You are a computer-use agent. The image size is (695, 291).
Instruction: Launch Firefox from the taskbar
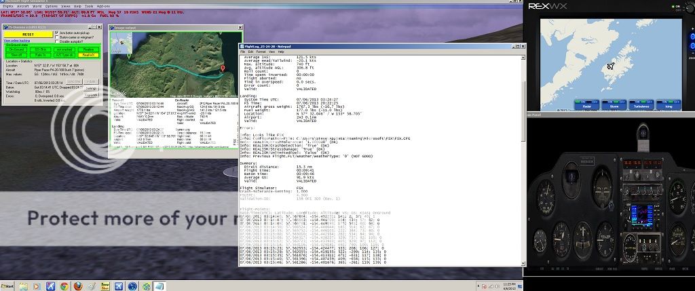pyautogui.click(x=78, y=286)
